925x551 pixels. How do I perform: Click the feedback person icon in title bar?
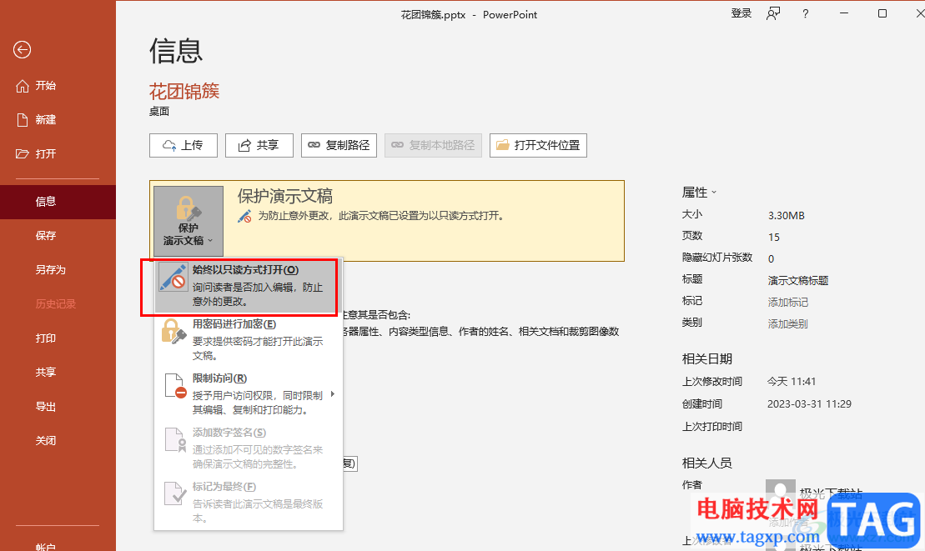point(773,13)
